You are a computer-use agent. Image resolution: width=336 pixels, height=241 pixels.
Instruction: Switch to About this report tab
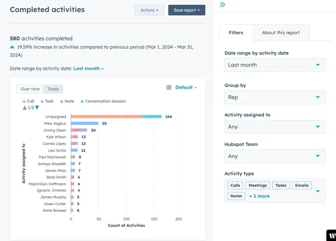click(281, 33)
